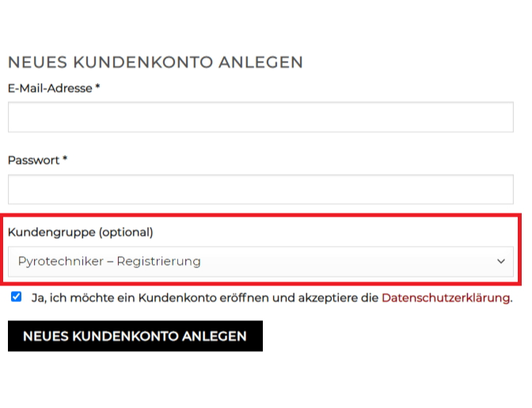The width and height of the screenshot is (532, 408).
Task: Open the Datenschutzerklärung link
Action: coord(446,298)
